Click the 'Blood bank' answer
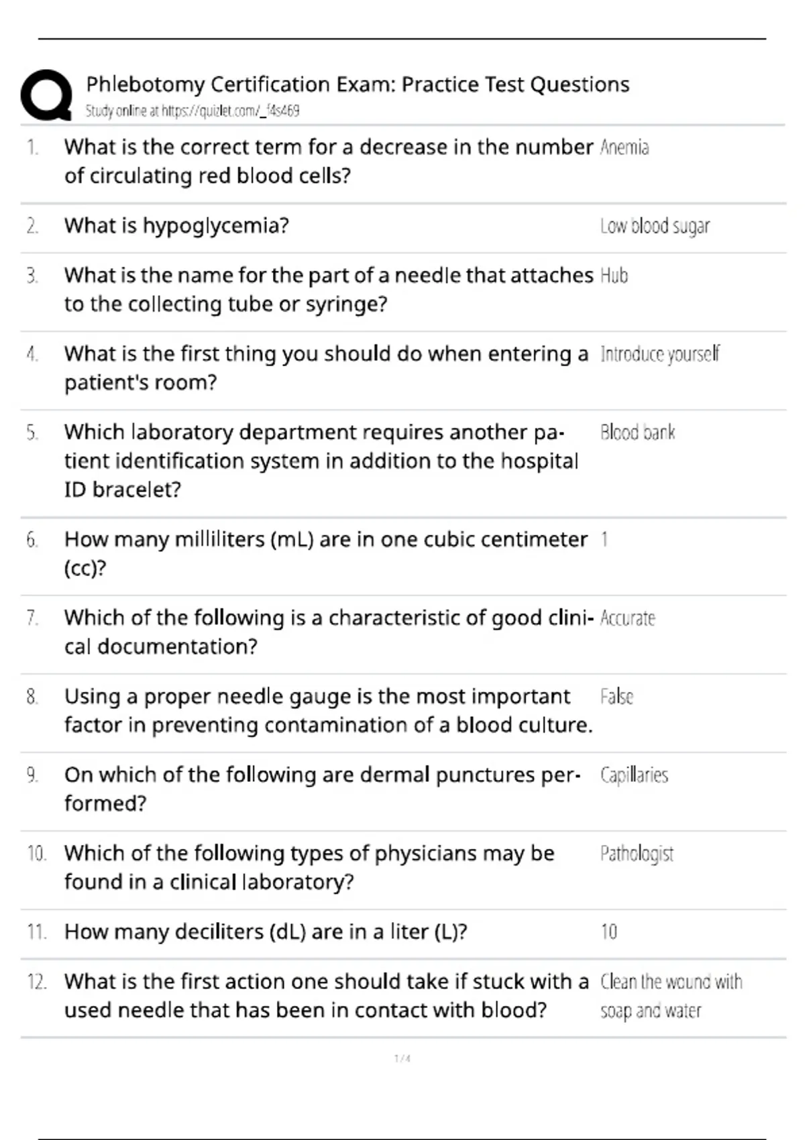This screenshot has width=805, height=1140. (637, 433)
